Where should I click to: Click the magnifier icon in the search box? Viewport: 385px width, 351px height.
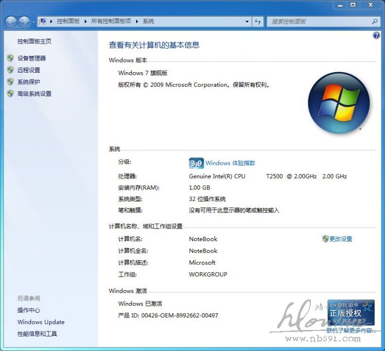374,22
